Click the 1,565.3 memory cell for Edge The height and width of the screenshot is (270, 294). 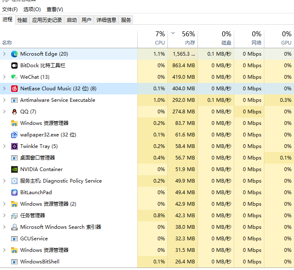pyautogui.click(x=183, y=54)
